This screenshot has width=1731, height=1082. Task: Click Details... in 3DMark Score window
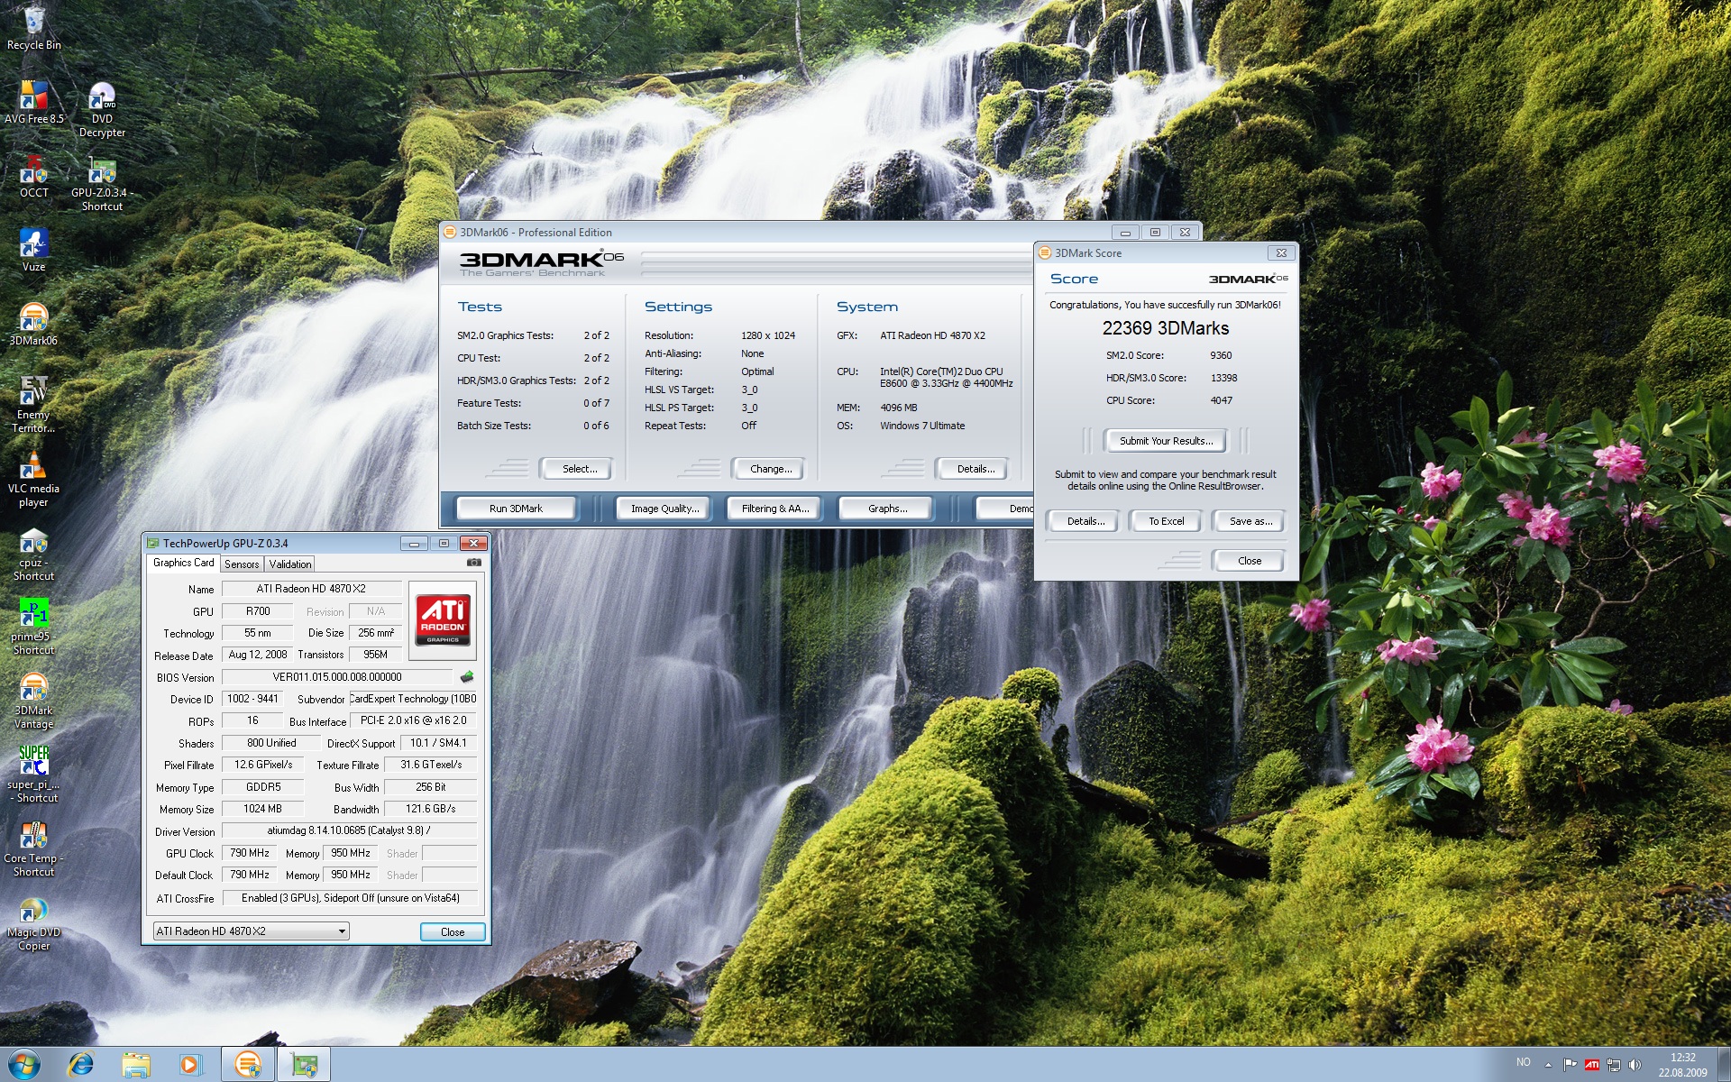1085,521
